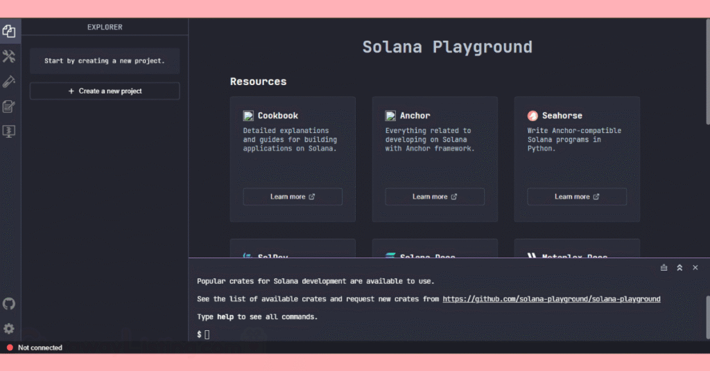
Task: Click the Solana Playground title
Action: click(x=447, y=47)
